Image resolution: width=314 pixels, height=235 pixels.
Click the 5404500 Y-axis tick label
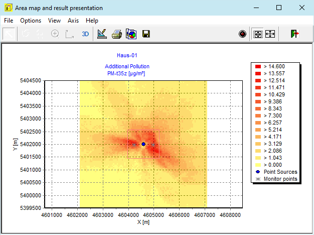point(31,81)
